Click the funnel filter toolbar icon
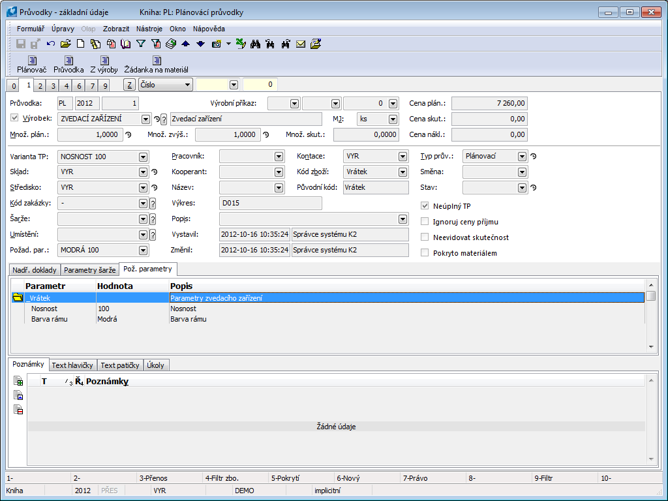This screenshot has height=501, width=668. point(140,44)
